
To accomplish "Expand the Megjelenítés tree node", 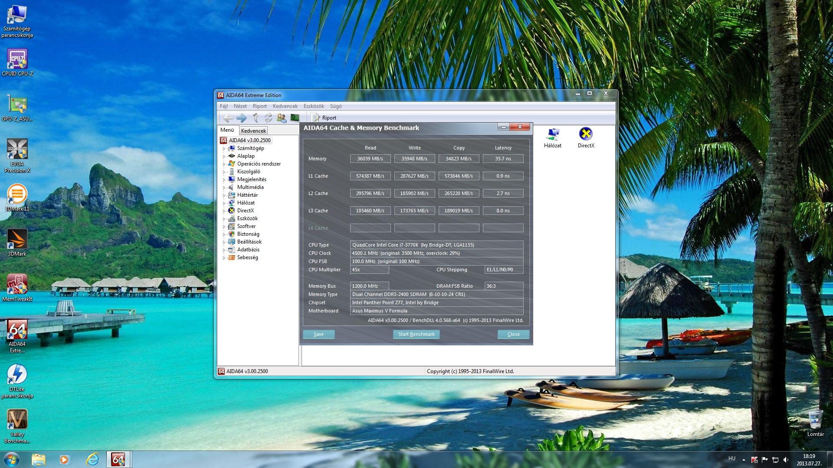I will (224, 180).
